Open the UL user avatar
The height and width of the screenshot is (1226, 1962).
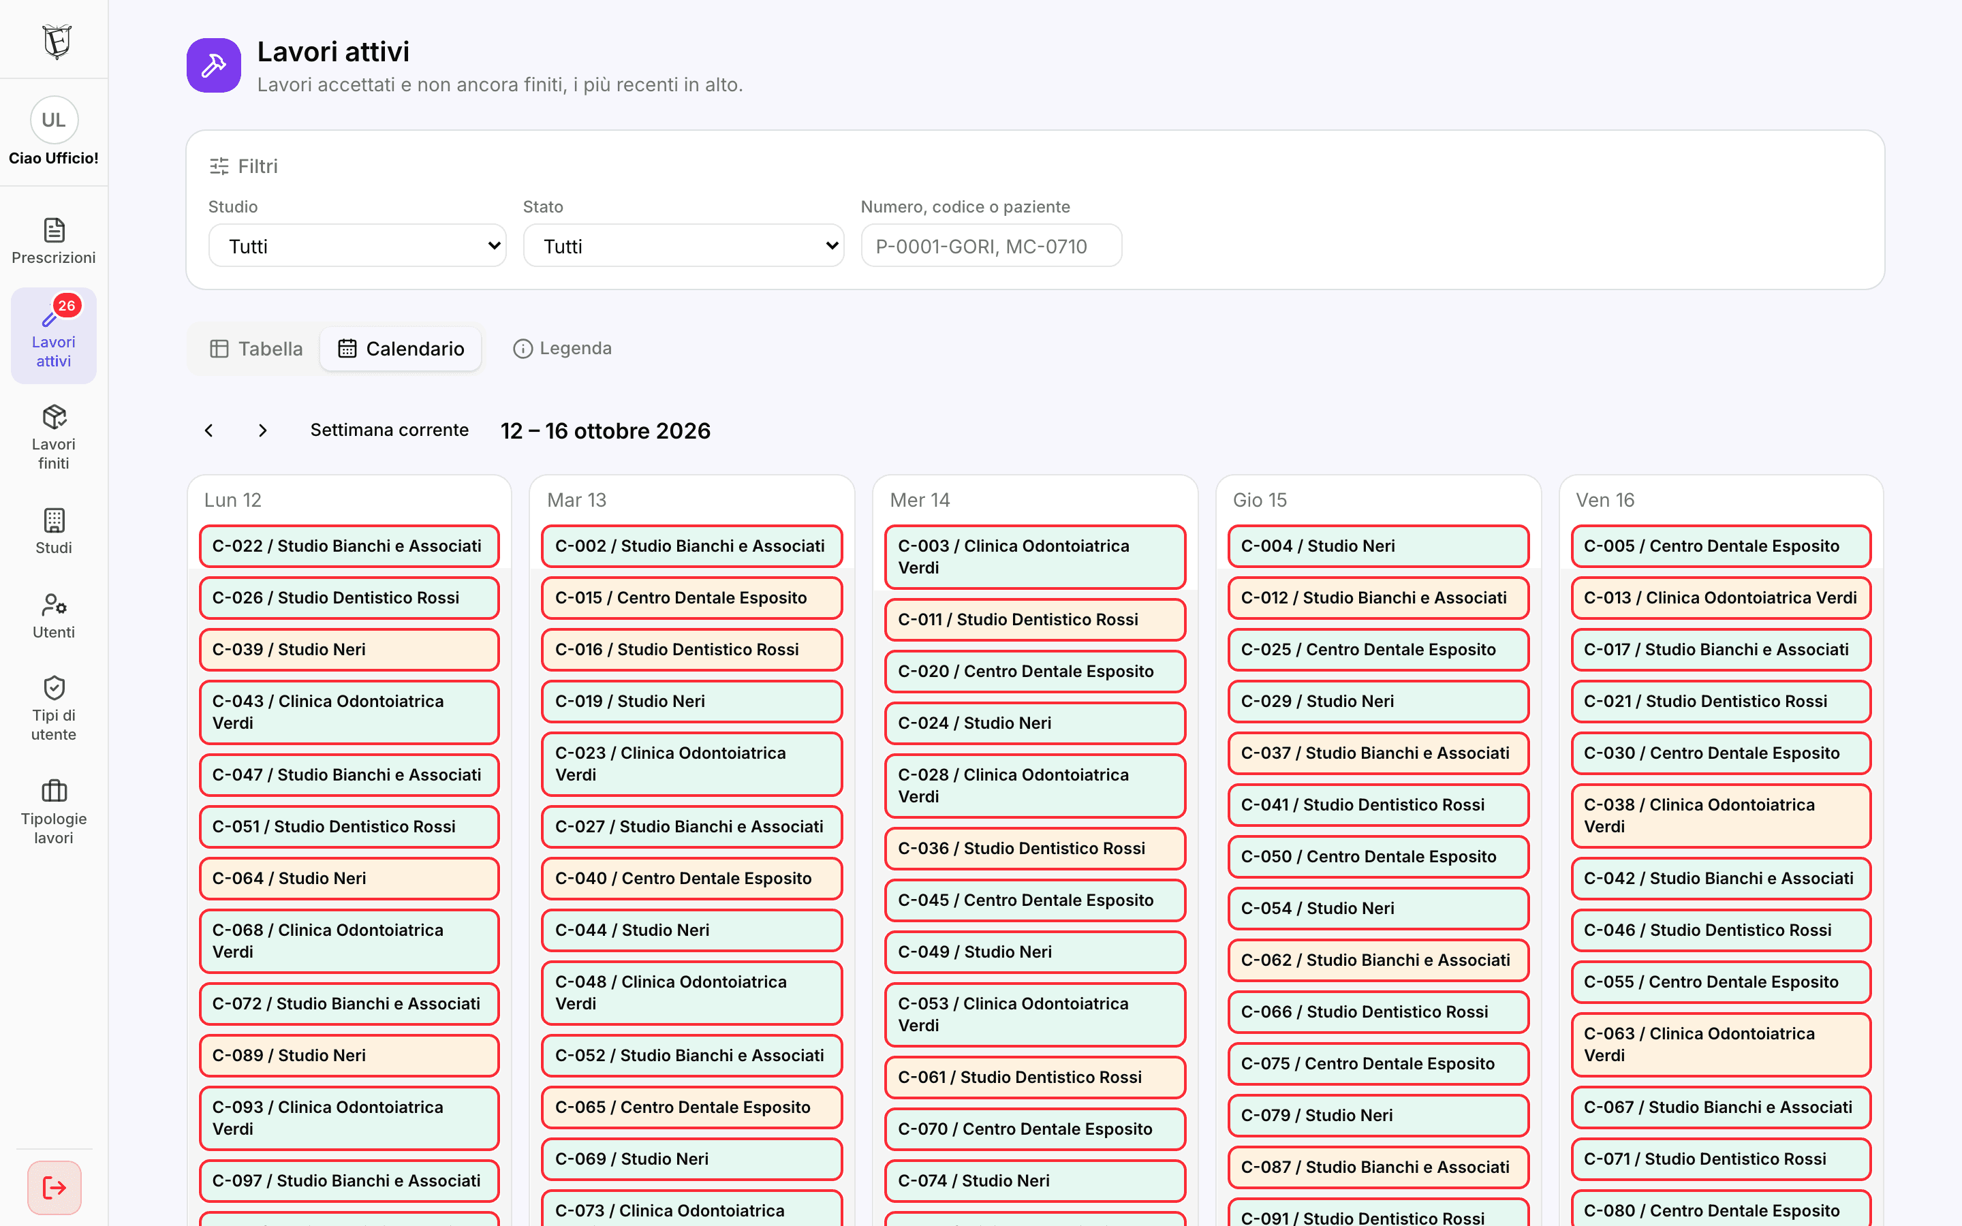54,120
